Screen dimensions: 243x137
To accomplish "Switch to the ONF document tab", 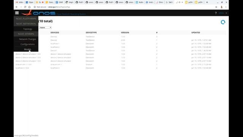I will [x=60, y=2].
